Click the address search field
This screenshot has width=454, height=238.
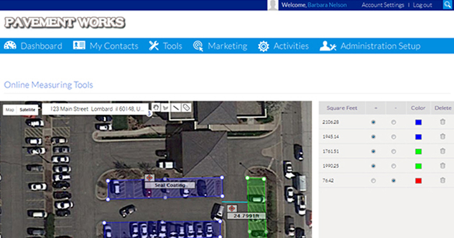click(x=96, y=109)
